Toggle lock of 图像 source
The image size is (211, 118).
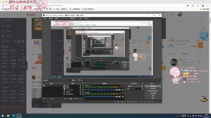(83, 86)
